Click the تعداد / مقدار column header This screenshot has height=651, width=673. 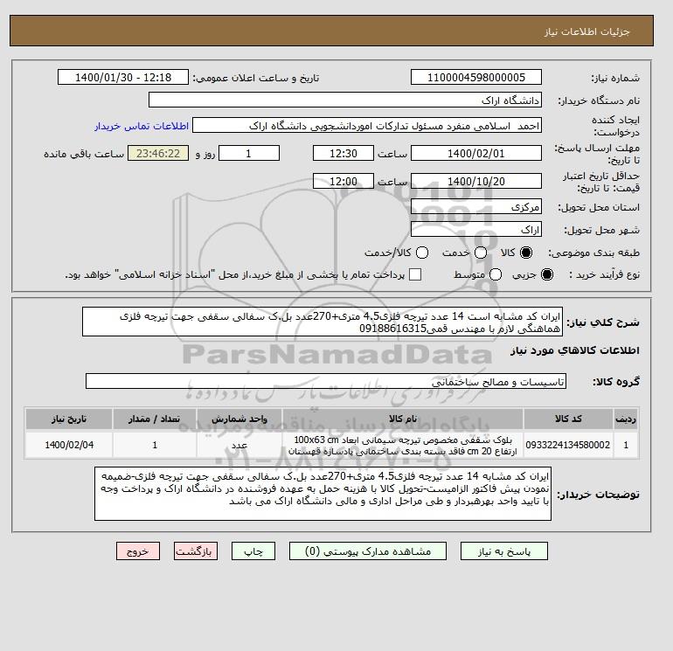point(155,419)
